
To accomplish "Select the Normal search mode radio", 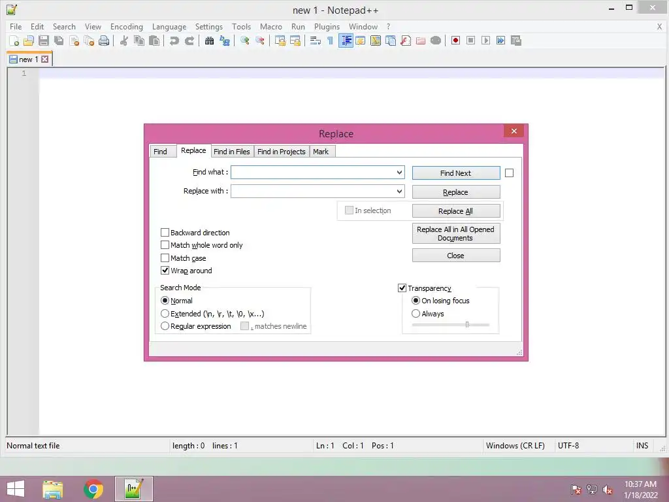I will tap(165, 301).
